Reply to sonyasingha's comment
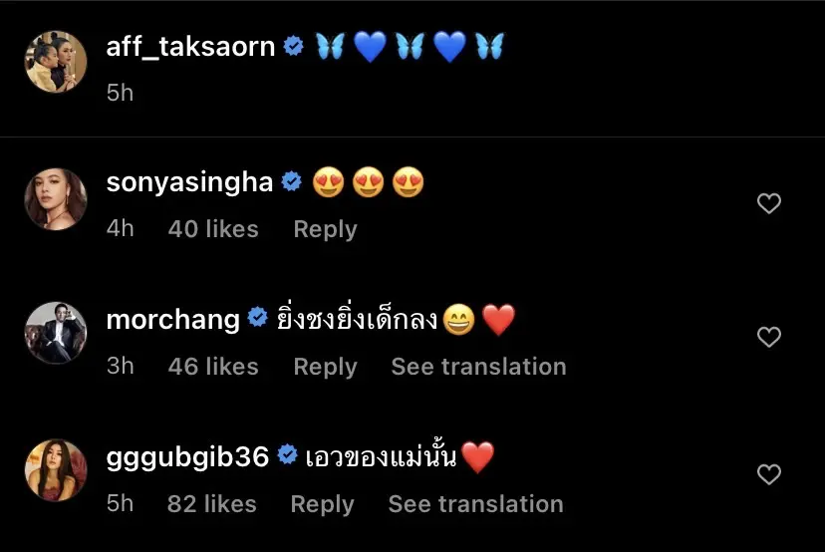Image resolution: width=825 pixels, height=552 pixels. (325, 229)
